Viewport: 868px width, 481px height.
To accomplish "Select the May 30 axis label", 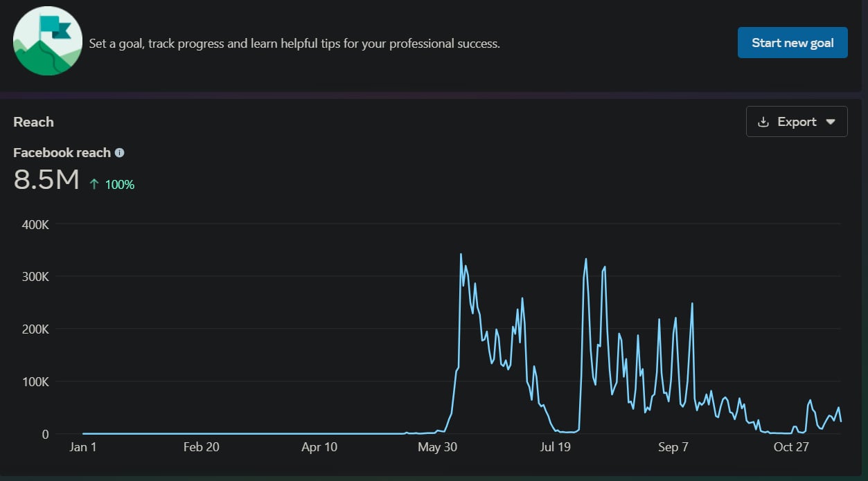I will coord(437,447).
